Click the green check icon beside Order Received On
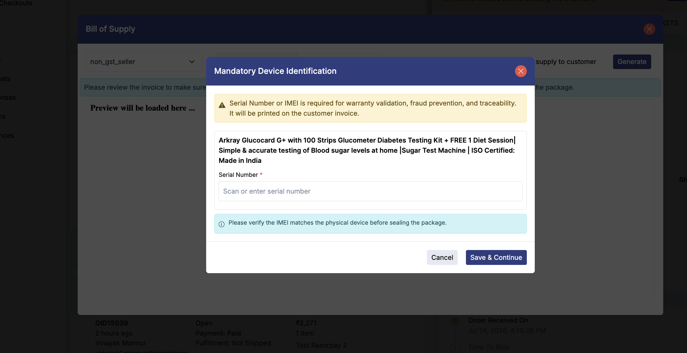 [455, 321]
